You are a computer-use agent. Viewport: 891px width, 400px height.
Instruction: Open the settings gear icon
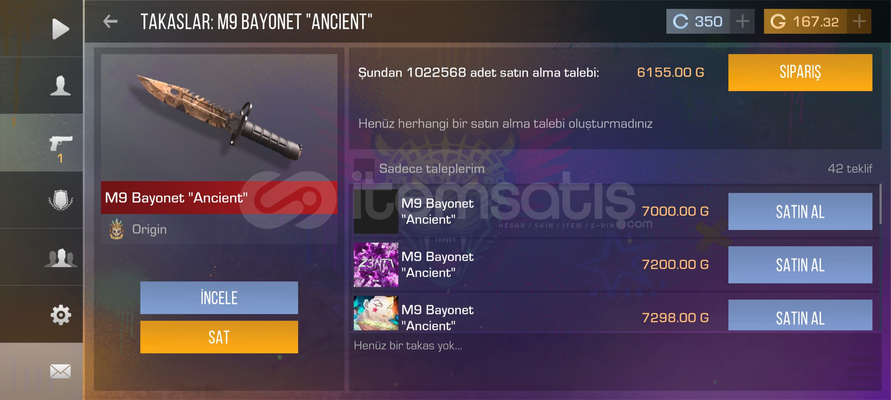[x=61, y=315]
